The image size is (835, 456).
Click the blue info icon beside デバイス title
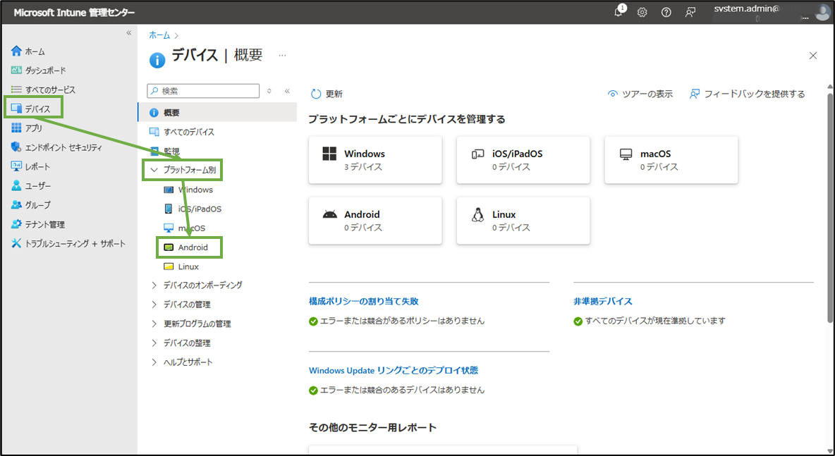(x=157, y=60)
